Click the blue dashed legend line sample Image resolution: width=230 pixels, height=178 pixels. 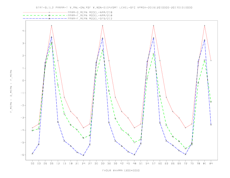coord(45,19)
